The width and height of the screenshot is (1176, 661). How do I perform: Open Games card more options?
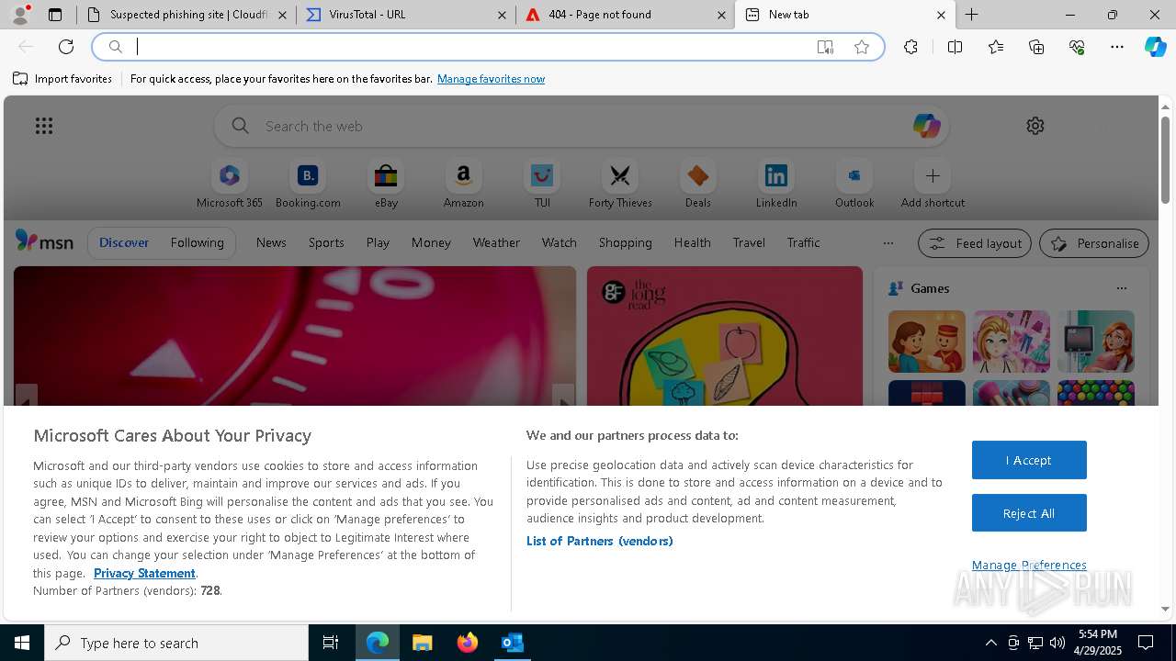(x=1121, y=288)
